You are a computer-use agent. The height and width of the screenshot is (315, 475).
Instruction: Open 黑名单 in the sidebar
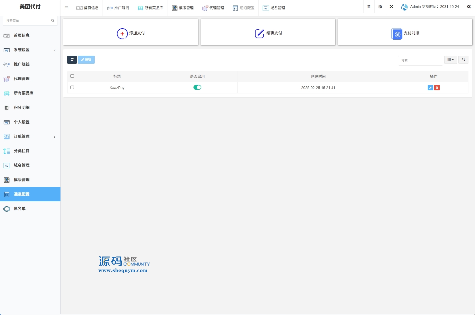point(20,209)
